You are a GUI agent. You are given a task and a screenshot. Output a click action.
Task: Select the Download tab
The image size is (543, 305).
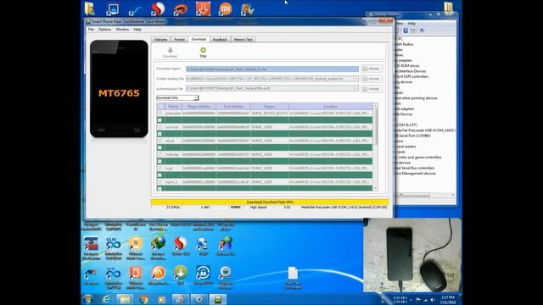[199, 39]
